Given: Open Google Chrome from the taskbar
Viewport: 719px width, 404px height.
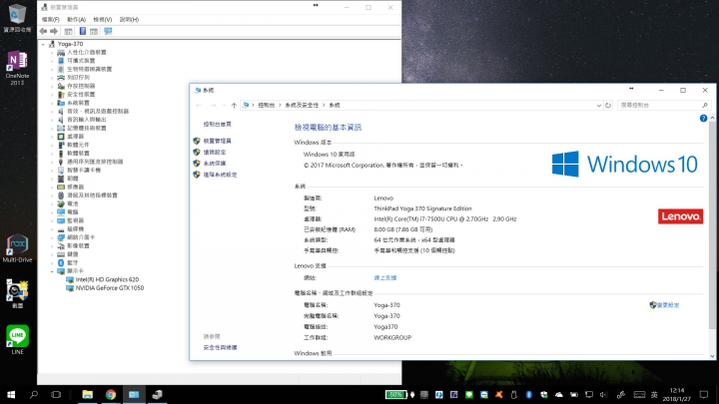Looking at the screenshot, I should pos(111,394).
